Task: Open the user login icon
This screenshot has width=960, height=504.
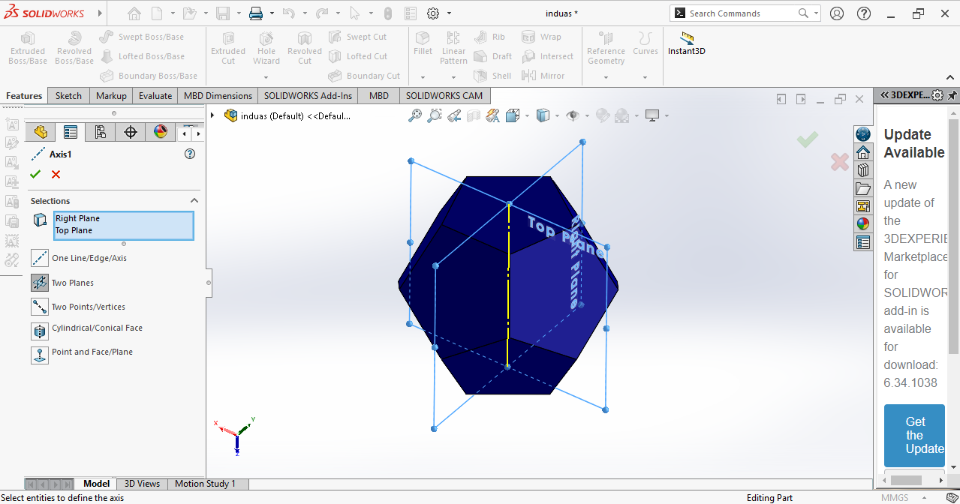Action: [x=837, y=13]
